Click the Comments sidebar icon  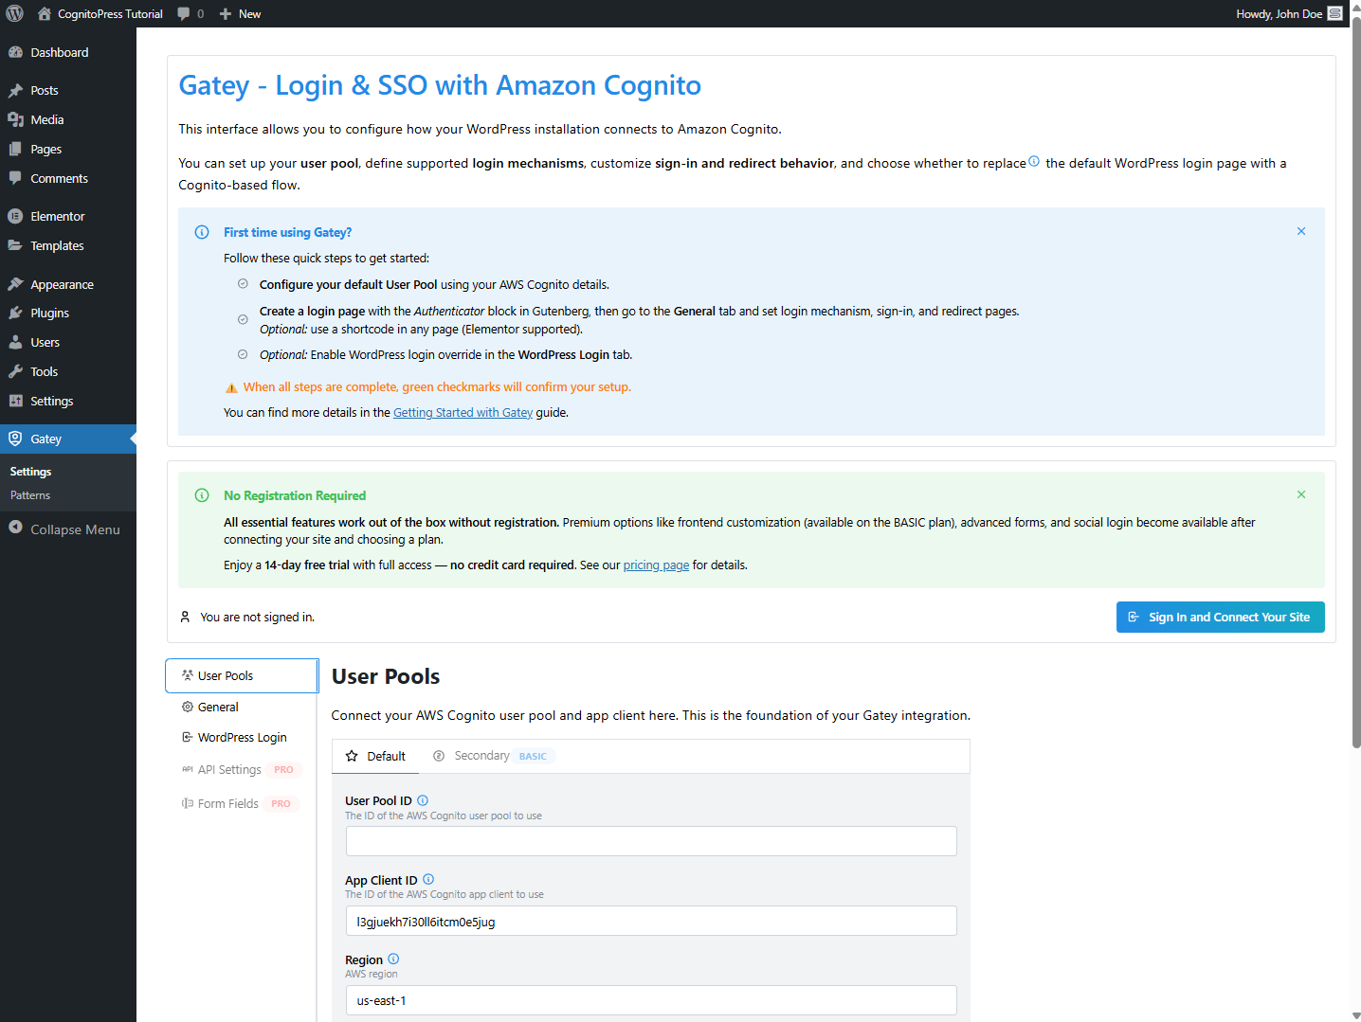15,178
